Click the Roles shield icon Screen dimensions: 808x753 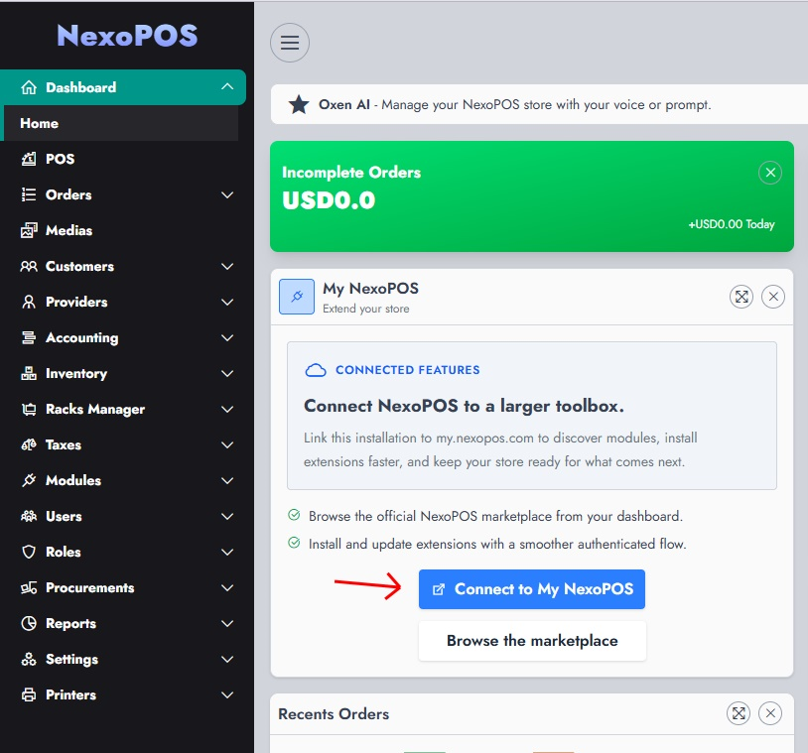point(29,553)
